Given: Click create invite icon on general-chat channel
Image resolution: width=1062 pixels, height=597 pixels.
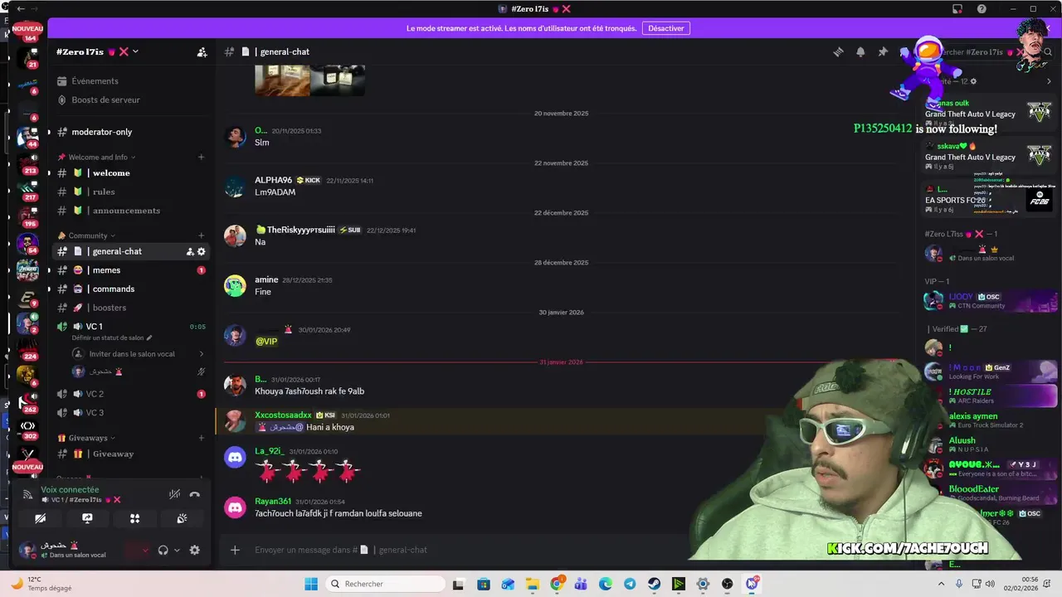Looking at the screenshot, I should point(190,251).
